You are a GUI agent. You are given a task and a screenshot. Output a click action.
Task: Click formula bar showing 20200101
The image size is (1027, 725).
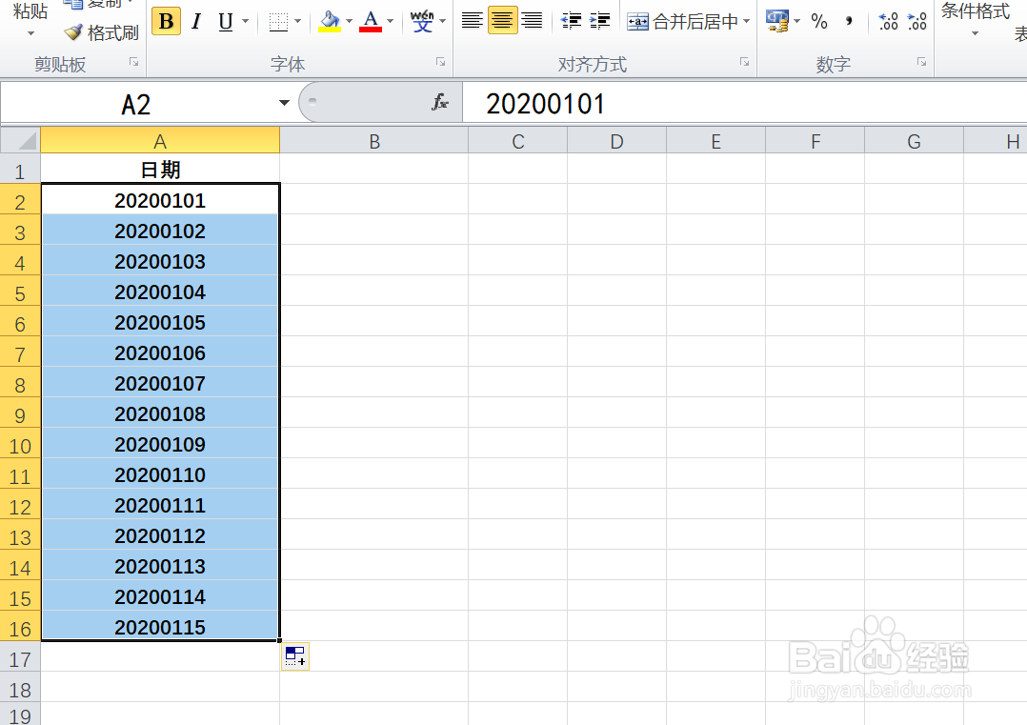(x=745, y=104)
